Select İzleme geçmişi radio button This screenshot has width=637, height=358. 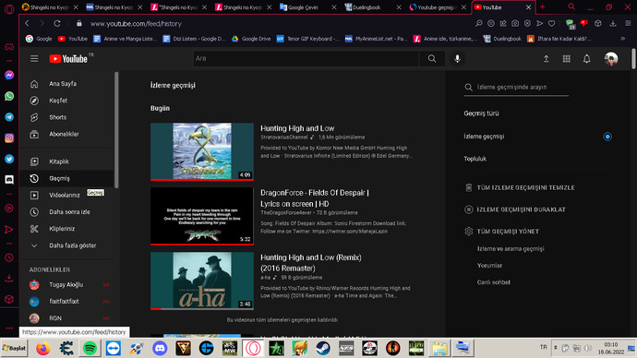tap(607, 137)
